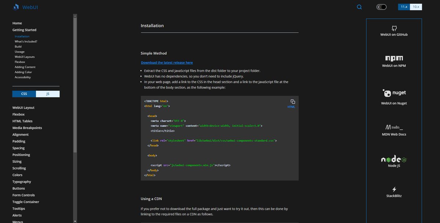440x223 pixels.
Task: Select the JS tab in sidebar
Action: tap(48, 94)
